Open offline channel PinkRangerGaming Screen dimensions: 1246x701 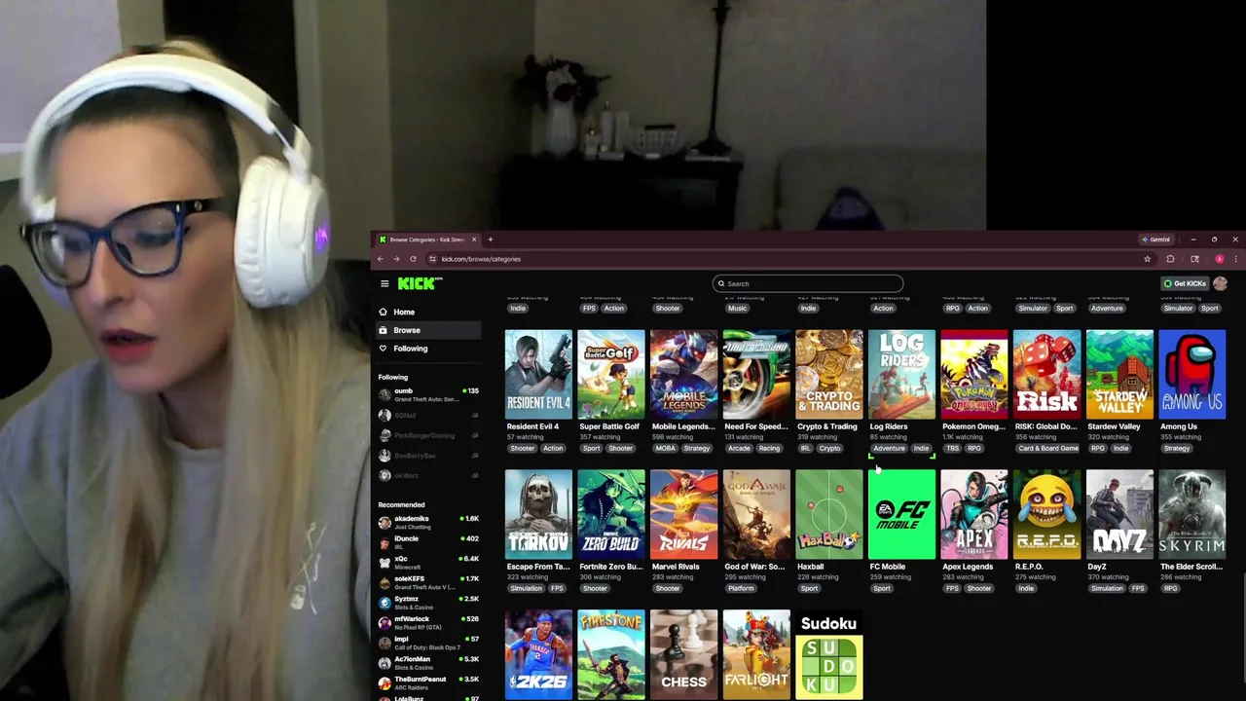428,435
